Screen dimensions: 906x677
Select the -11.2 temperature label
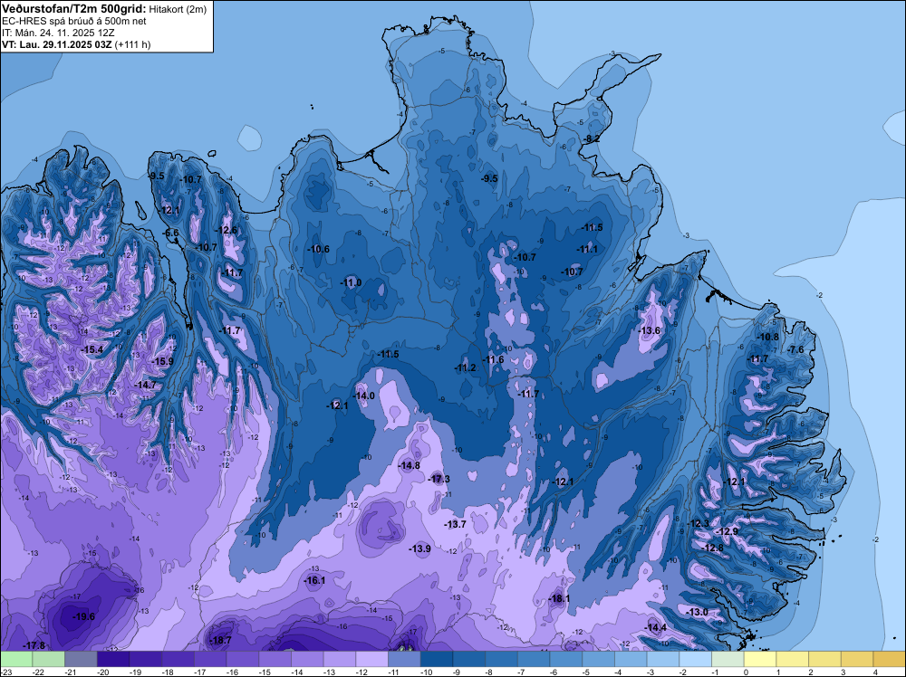[465, 367]
